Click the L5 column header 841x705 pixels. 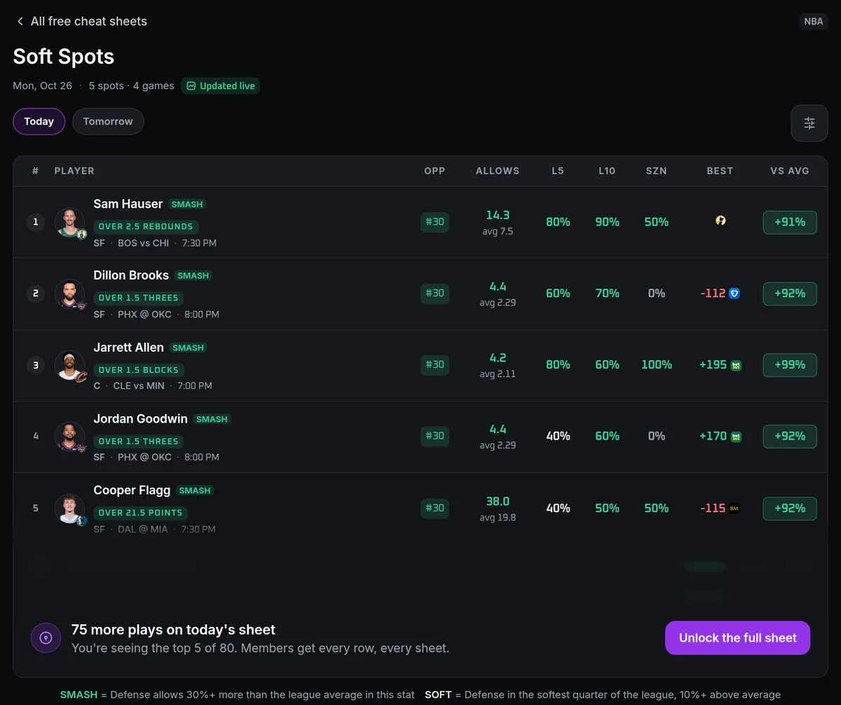pos(558,171)
